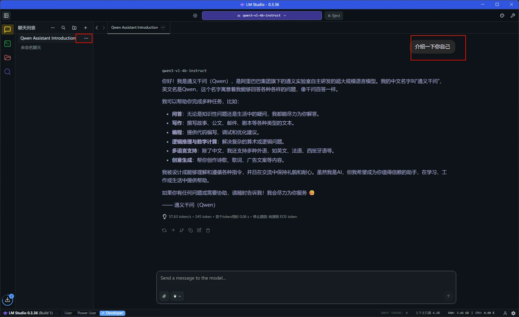The image size is (519, 317).
Task: Open the downloads indicator icon
Action: (x=7, y=300)
